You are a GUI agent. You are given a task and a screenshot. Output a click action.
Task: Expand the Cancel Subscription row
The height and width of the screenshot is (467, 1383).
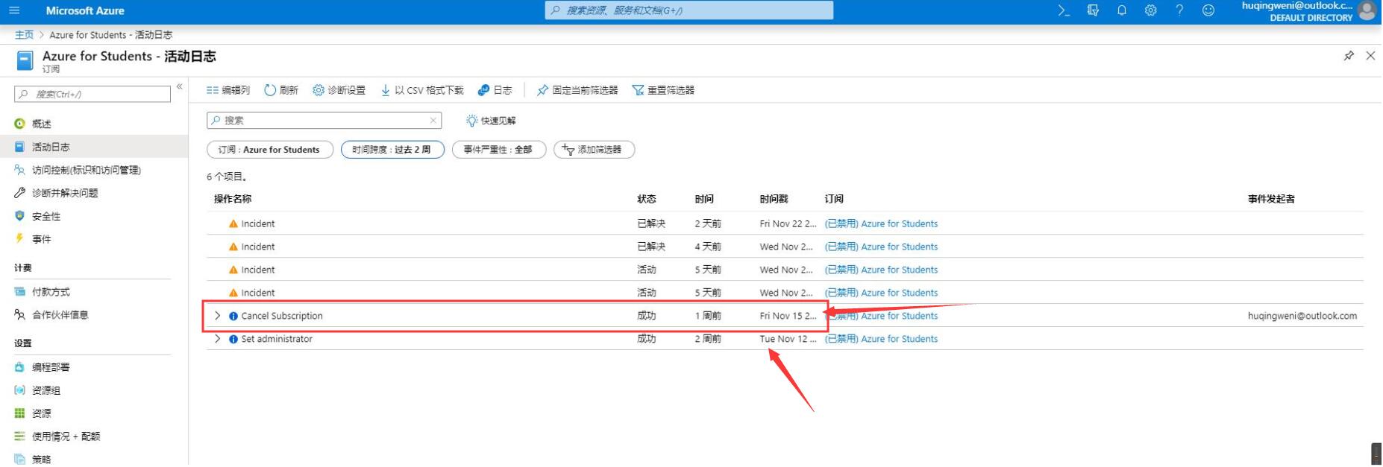pyautogui.click(x=217, y=316)
